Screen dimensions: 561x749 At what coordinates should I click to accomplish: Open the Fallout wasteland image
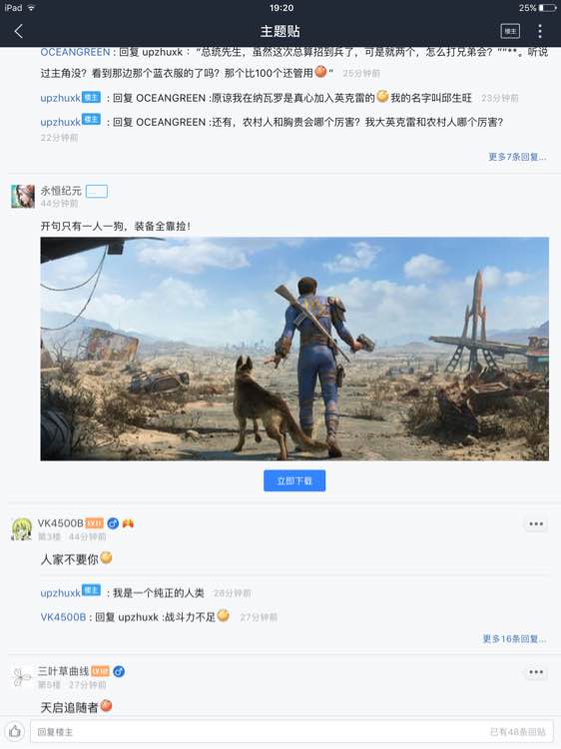294,349
